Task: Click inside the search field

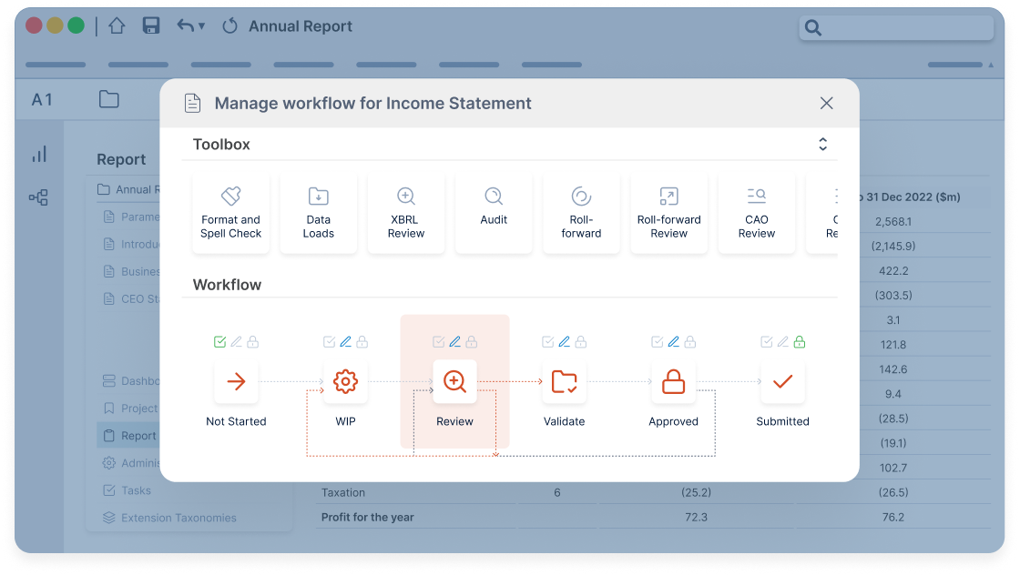Action: pos(897,28)
